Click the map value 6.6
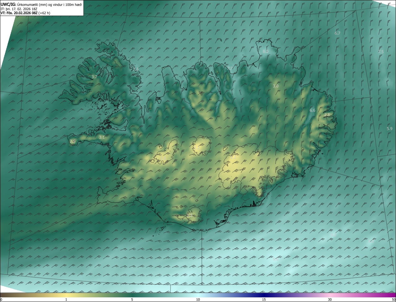This screenshot has height=302, width=396. (312, 111)
